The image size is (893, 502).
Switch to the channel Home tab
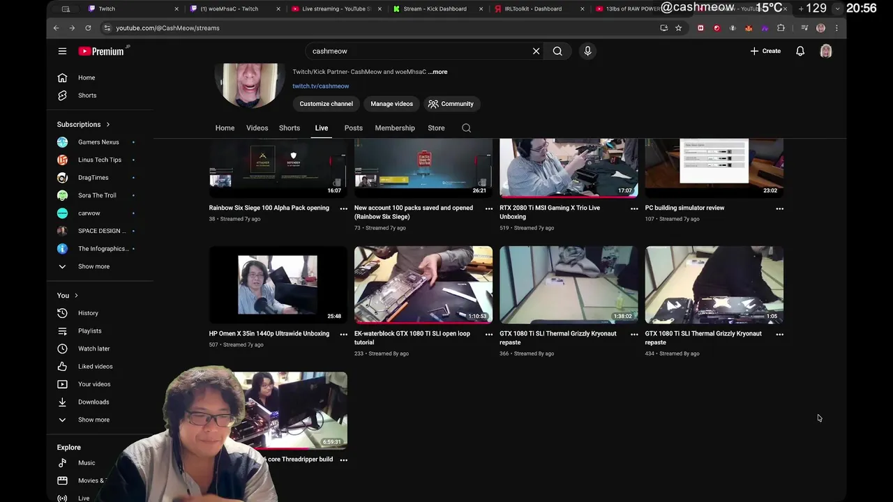(x=225, y=128)
